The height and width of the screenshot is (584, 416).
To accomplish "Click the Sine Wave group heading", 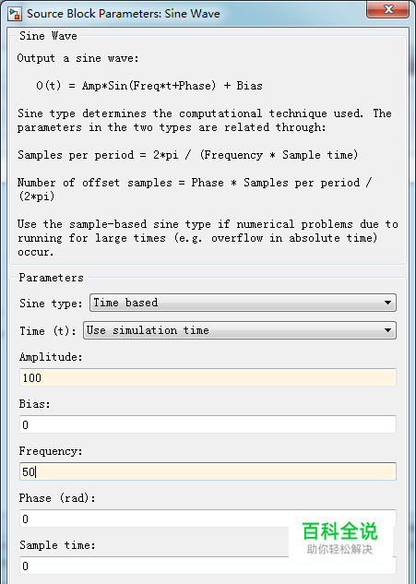I will pyautogui.click(x=48, y=36).
